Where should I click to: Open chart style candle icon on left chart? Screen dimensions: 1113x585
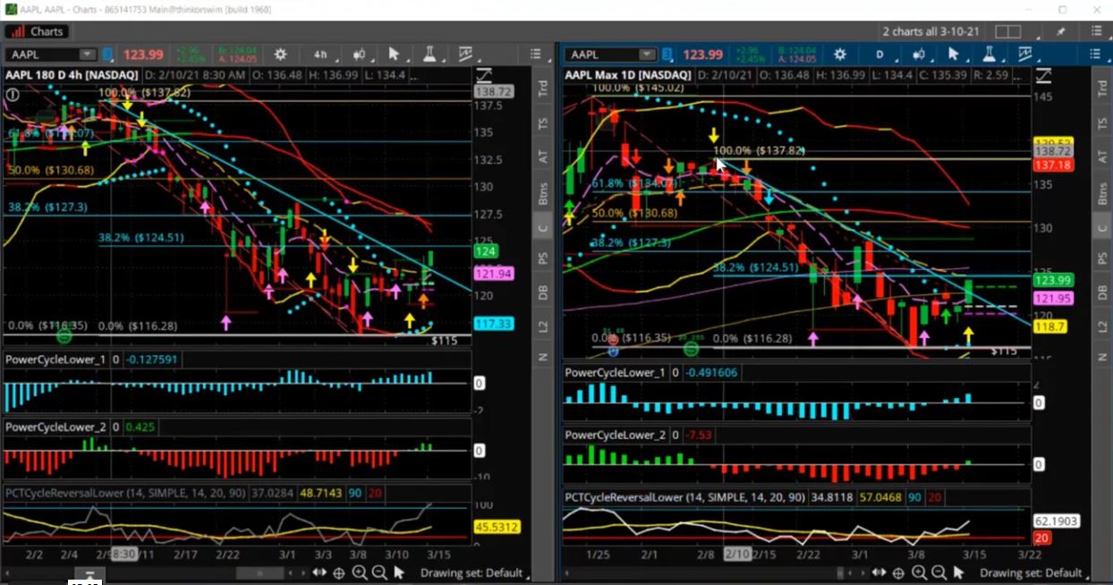point(360,55)
